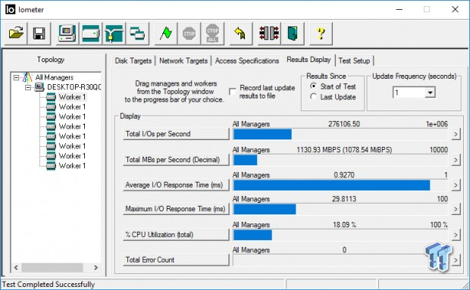The width and height of the screenshot is (470, 290).
Task: Click Average I/O Response Time (ms) button
Action: tap(176, 186)
